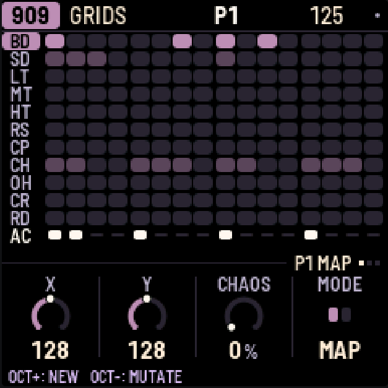Click the 125 tempo value
The image size is (388, 388).
pos(326,15)
